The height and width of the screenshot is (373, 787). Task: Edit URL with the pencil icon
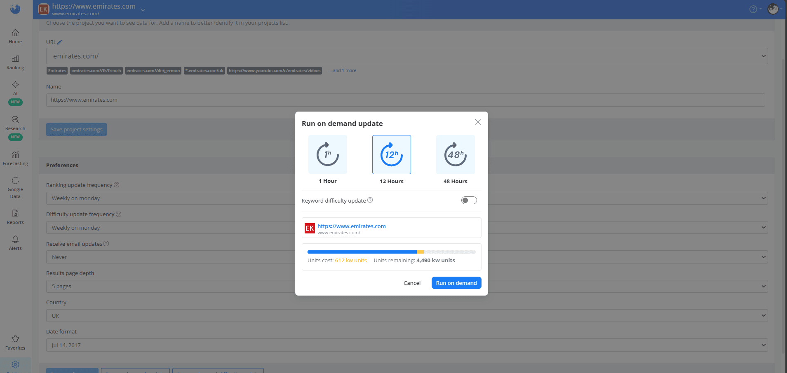point(60,42)
